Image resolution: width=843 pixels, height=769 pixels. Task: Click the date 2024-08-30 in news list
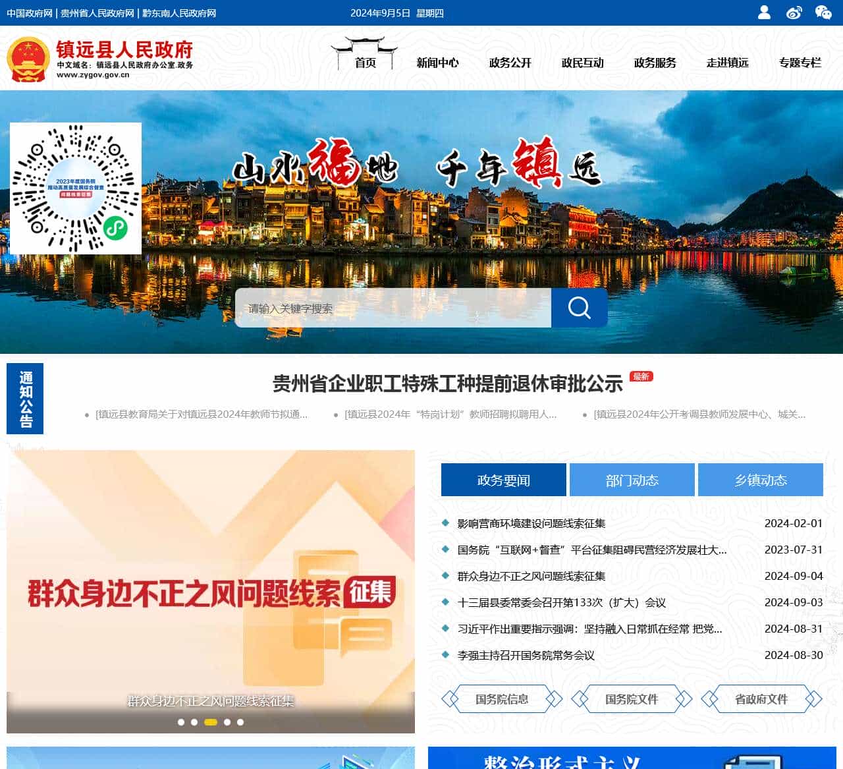(794, 655)
